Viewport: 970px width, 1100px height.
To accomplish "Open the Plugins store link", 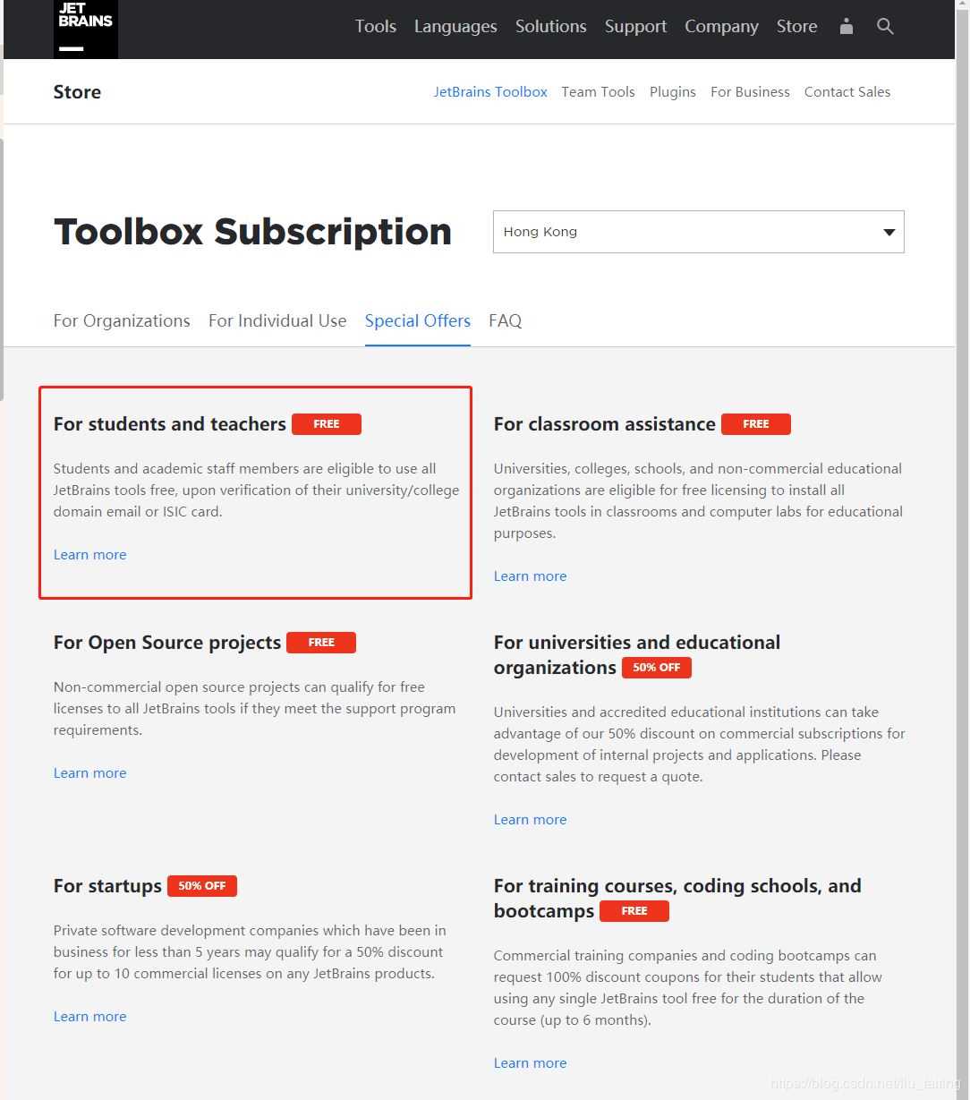I will point(672,91).
